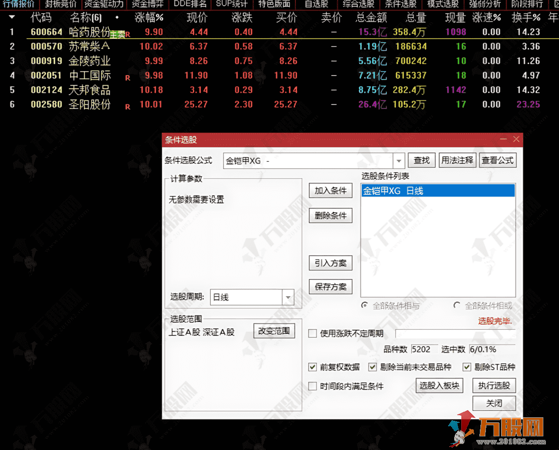The height and width of the screenshot is (450, 559).
Task: Enable 时间段内满足条件 option
Action: click(313, 385)
